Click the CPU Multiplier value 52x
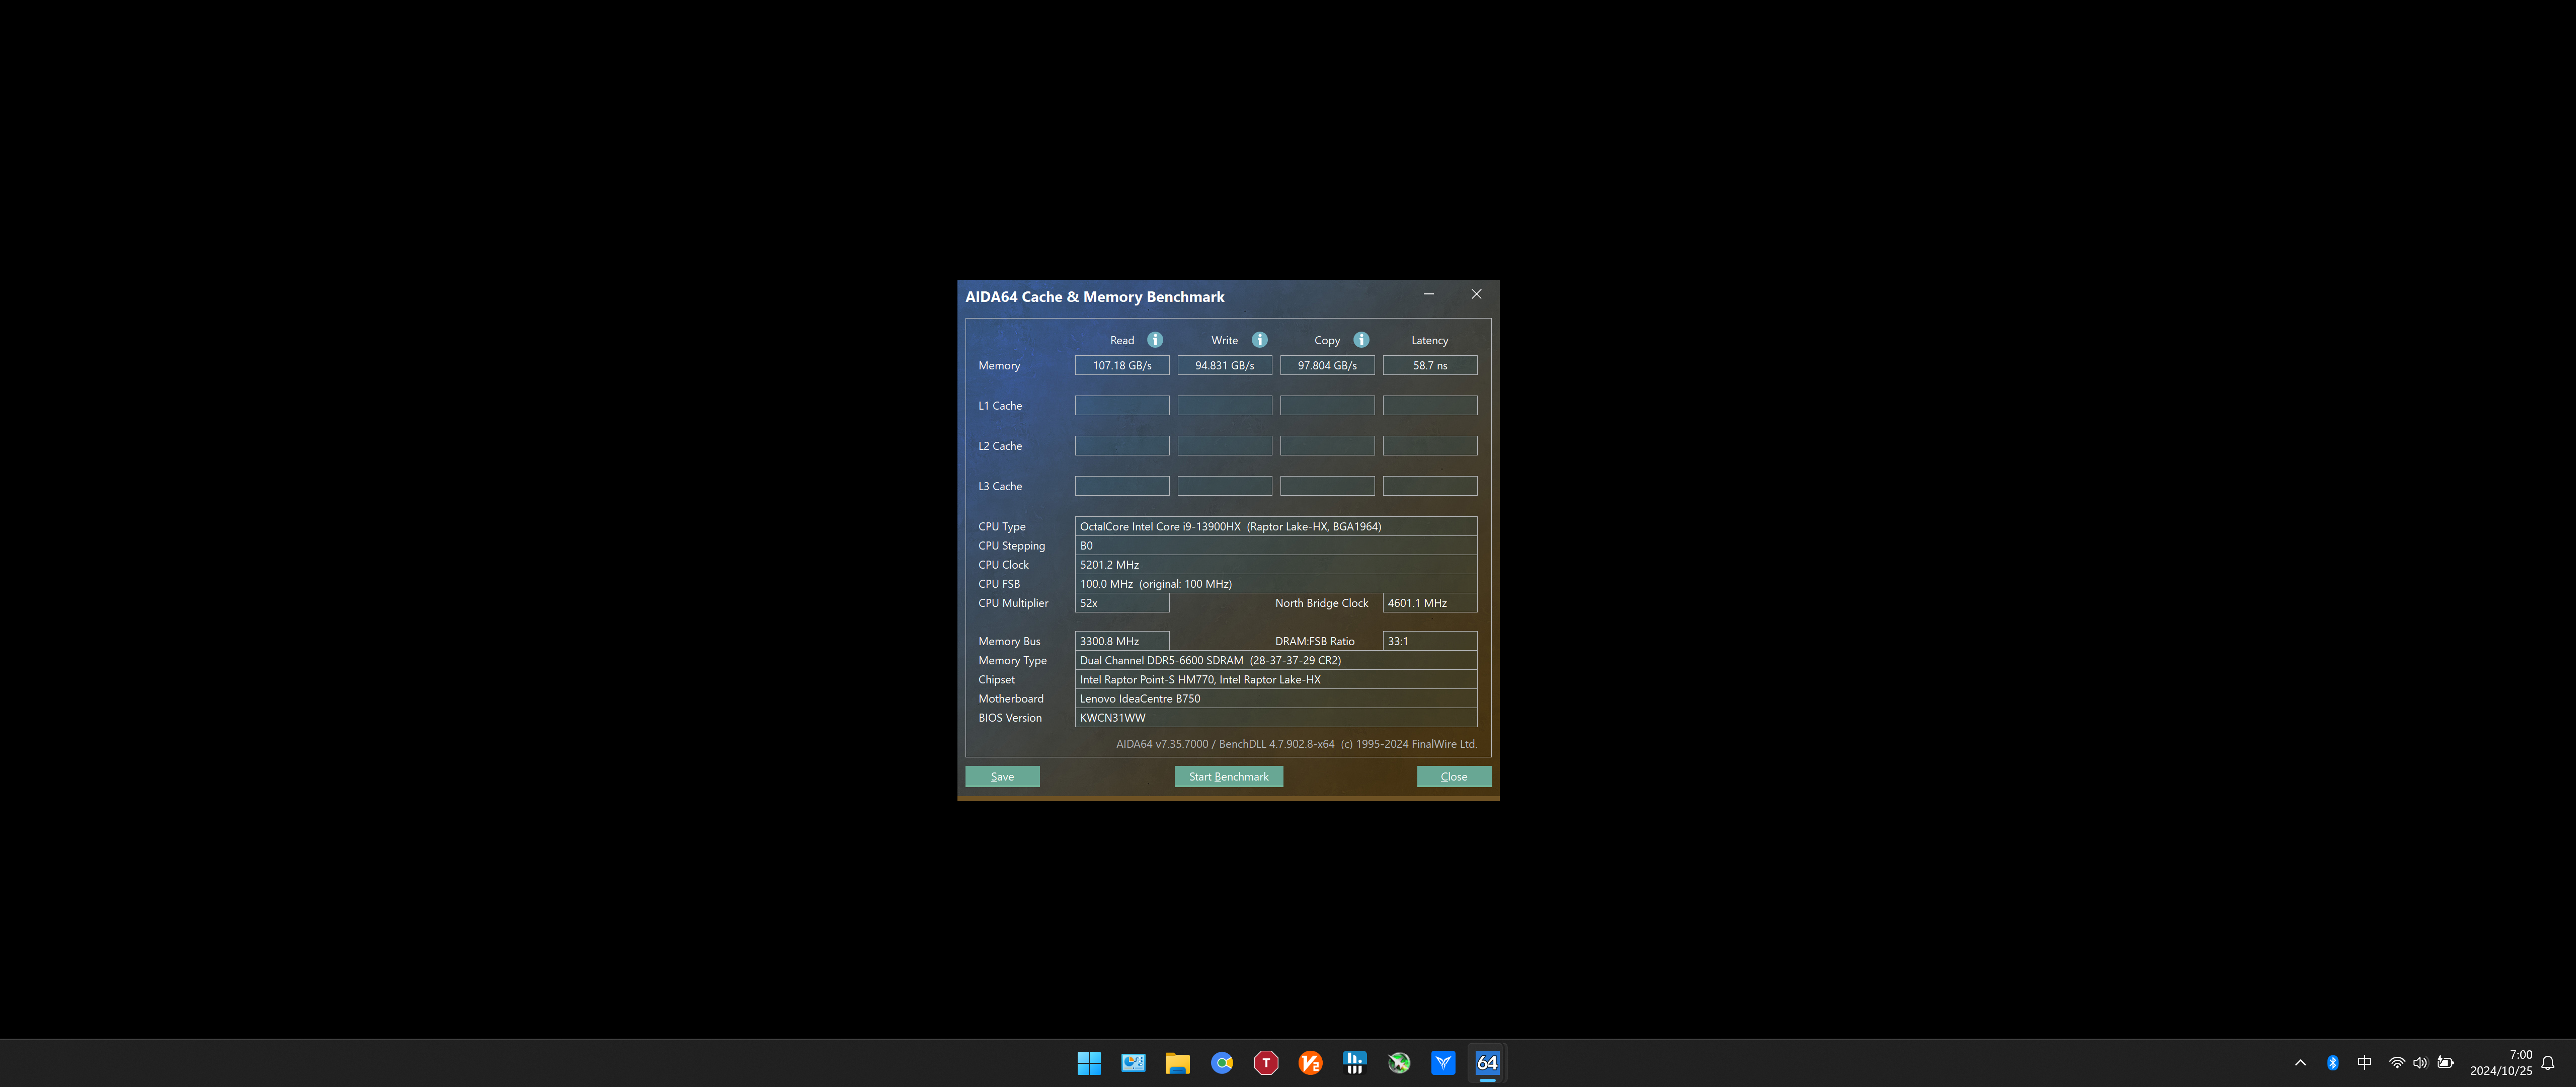Screen dimensions: 2576x1087 click(1122, 603)
